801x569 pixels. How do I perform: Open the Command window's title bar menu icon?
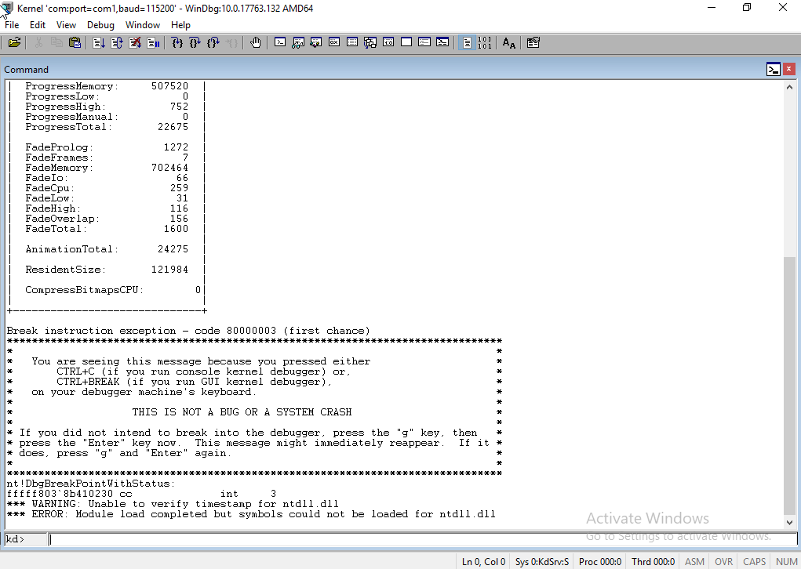[774, 69]
